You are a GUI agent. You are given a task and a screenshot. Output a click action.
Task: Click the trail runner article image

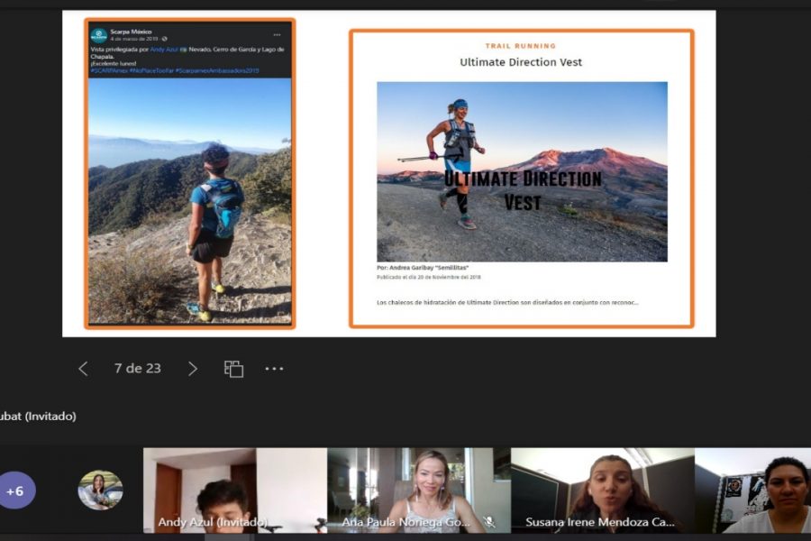point(522,171)
